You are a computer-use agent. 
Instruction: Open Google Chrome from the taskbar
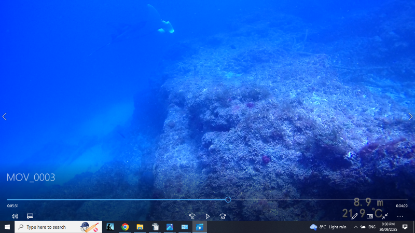click(x=125, y=227)
